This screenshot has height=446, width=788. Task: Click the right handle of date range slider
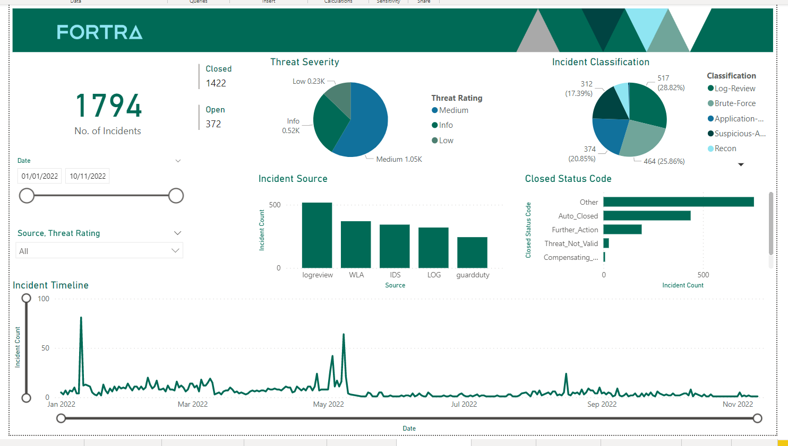click(x=176, y=196)
